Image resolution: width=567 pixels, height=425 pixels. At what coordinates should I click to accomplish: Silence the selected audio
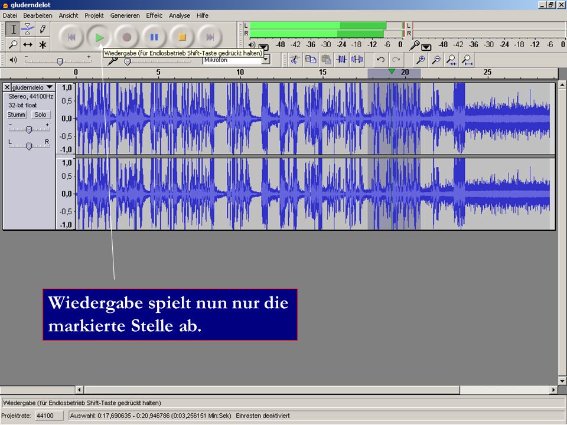point(357,60)
